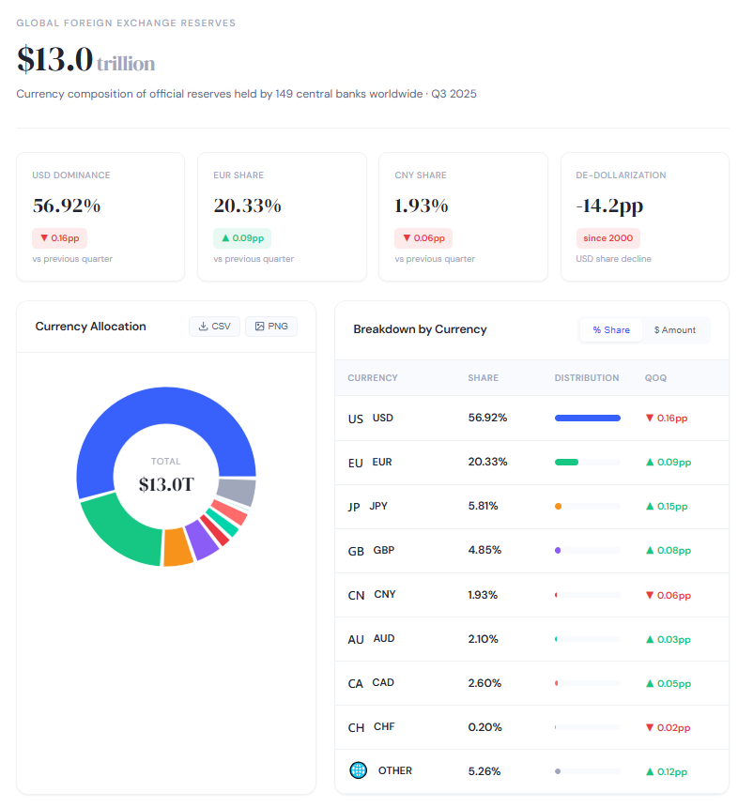
Task: Click the red down arrow in USD row
Action: pos(649,418)
